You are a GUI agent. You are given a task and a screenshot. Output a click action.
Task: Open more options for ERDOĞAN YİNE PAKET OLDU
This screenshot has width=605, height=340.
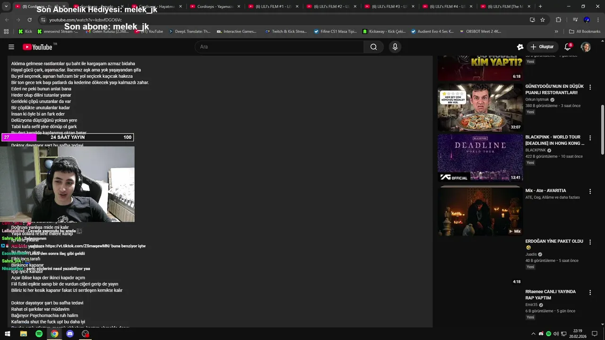pyautogui.click(x=590, y=242)
